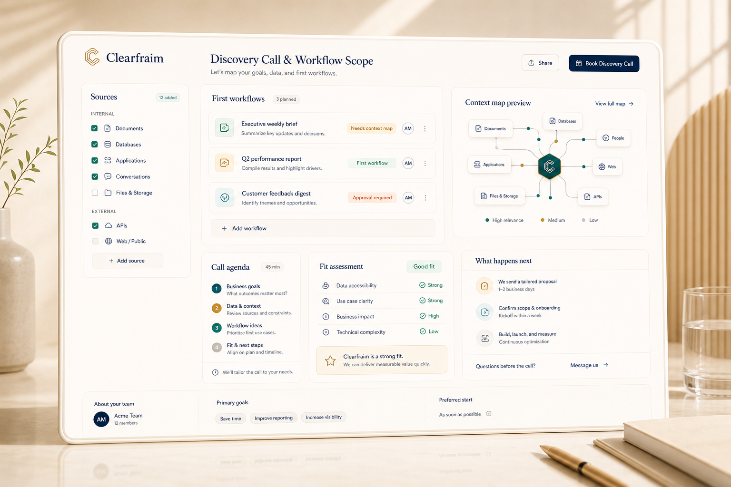Click AM avatar on Q2 performance report row
Screen dimensions: 731x487
click(x=408, y=163)
